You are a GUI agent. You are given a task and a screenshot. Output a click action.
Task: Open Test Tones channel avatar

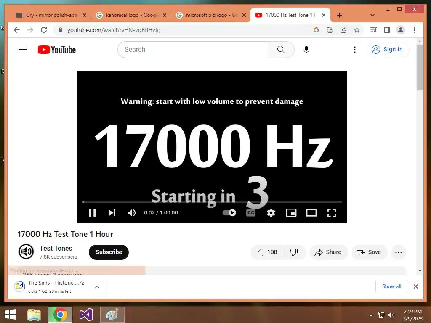click(x=26, y=252)
